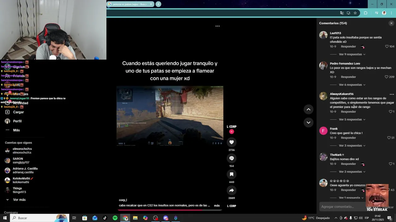Click Frank's profile avatar
Screen dimensions: 396x222
[x=323, y=131]
